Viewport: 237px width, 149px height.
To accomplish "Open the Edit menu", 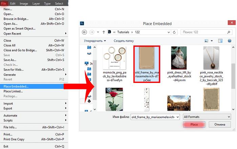I will point(13,3).
